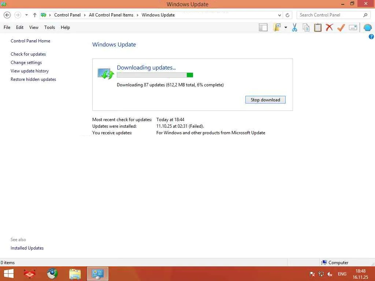Open the folder options toolbar icon

coord(277,27)
